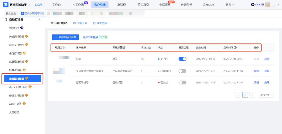This screenshot has width=282, height=134.
Task: Open 自定义打标签 in the sidebar
Action: [17, 45]
